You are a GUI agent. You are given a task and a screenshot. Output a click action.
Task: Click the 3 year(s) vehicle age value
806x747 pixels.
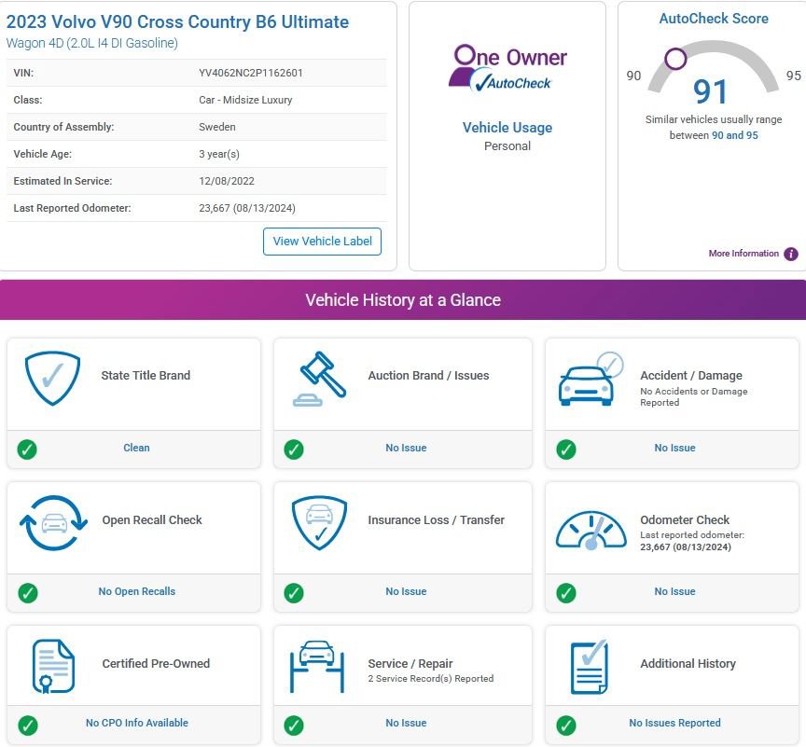pyautogui.click(x=219, y=154)
